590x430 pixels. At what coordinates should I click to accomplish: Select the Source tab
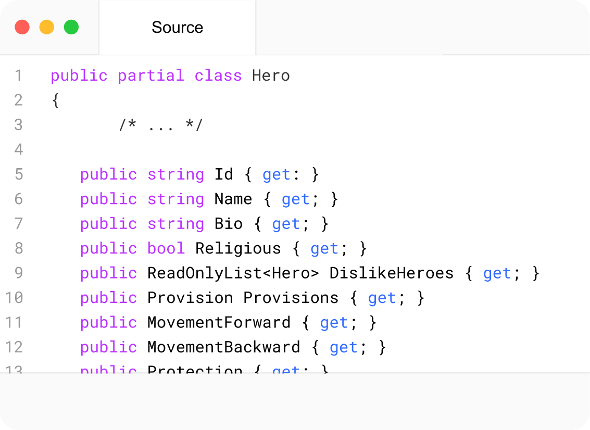pos(177,28)
